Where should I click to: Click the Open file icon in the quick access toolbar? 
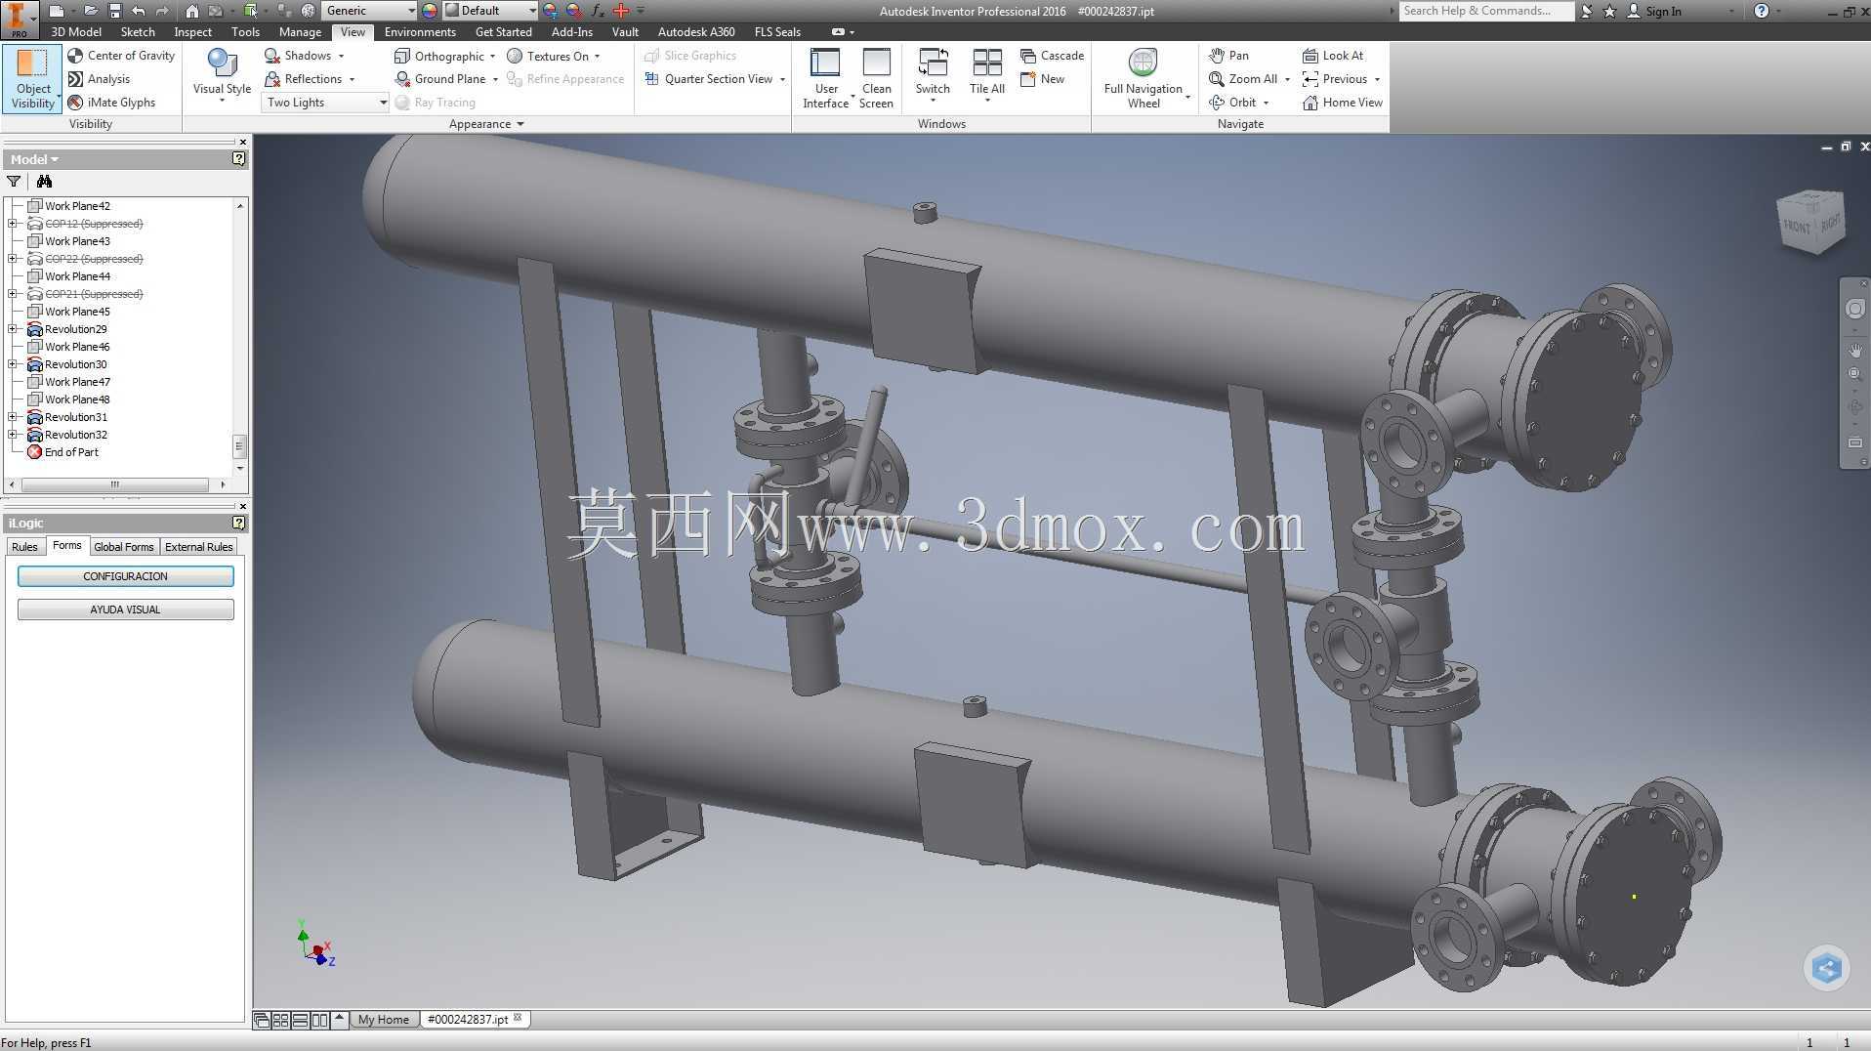(x=91, y=11)
